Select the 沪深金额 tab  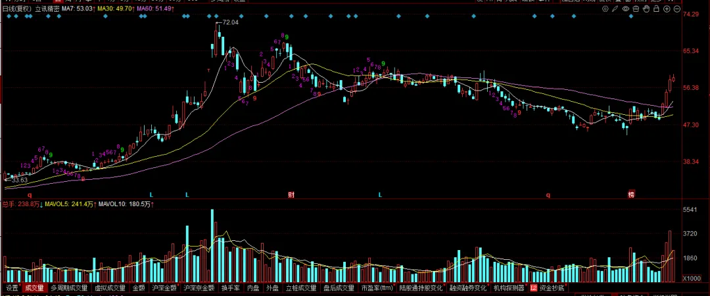coord(164,288)
